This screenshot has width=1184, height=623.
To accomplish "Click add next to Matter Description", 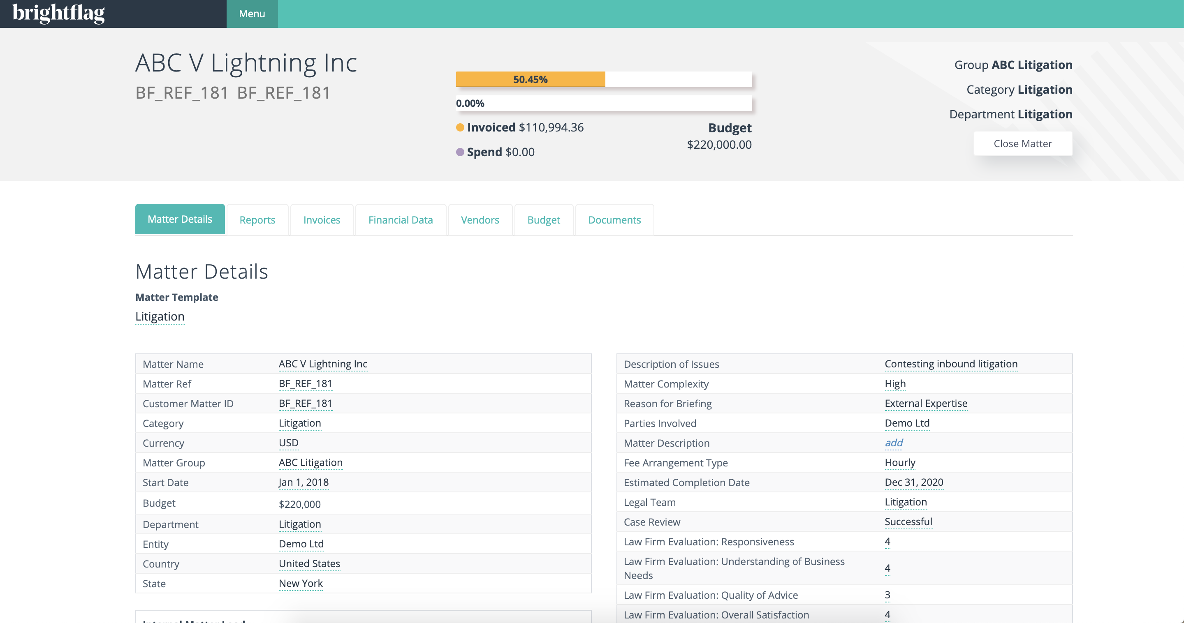I will pyautogui.click(x=893, y=443).
